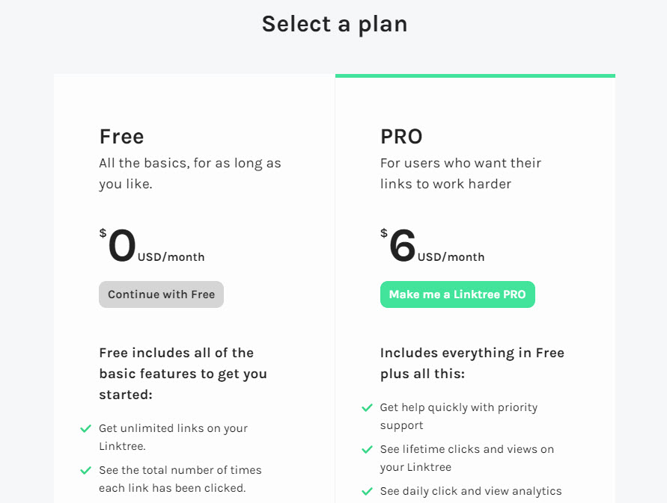Click the green accent bar atop PRO card
The image size is (667, 503).
[475, 75]
